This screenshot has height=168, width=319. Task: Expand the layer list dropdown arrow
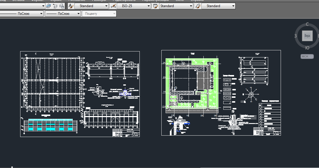(x=43, y=6)
